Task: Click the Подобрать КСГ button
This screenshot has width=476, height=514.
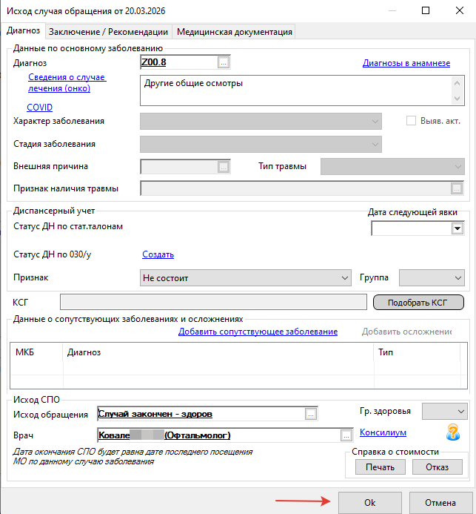Action: [x=418, y=302]
